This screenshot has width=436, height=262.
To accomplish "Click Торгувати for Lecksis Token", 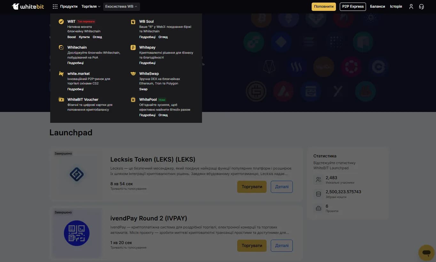I will [x=252, y=187].
